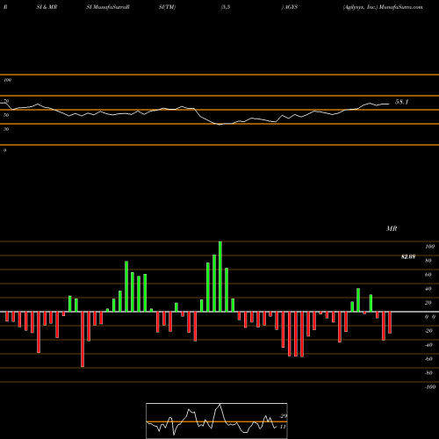Click the RSI value label 58.1
439x439 pixels.
[401, 102]
